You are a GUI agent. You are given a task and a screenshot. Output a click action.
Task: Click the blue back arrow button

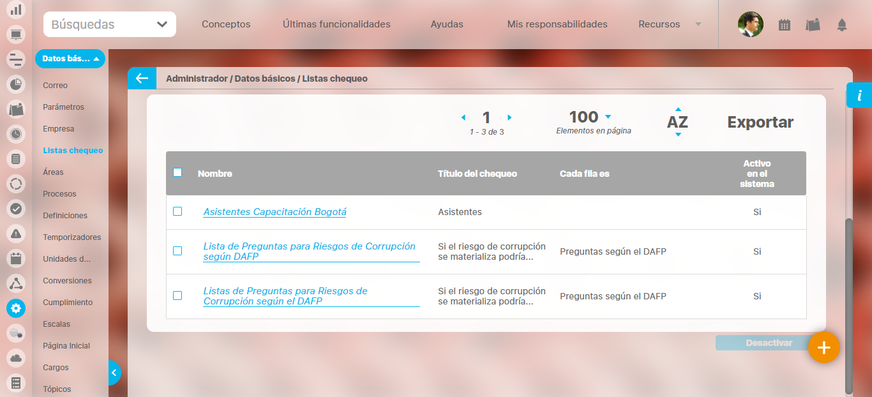(141, 79)
